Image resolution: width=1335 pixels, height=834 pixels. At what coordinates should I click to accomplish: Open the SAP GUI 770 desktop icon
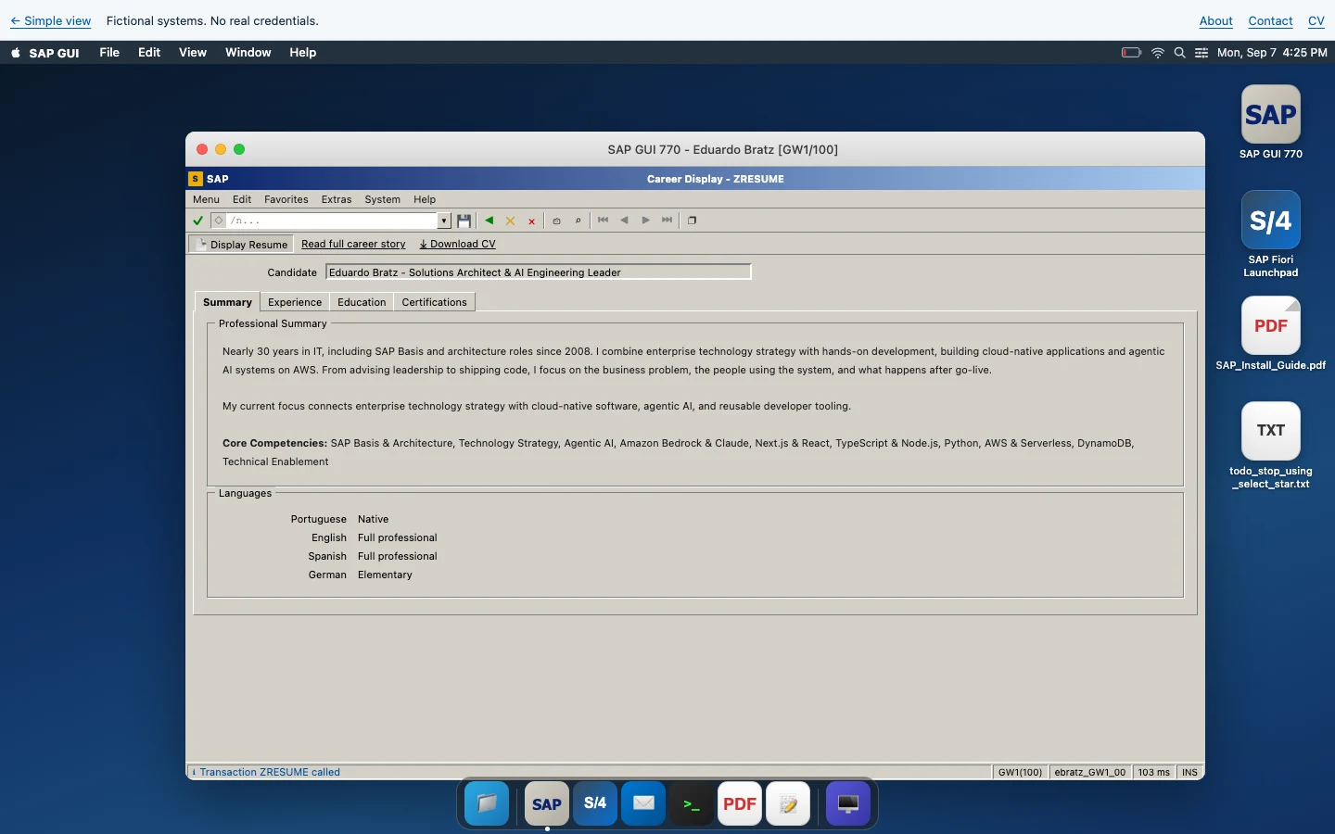pyautogui.click(x=1271, y=122)
